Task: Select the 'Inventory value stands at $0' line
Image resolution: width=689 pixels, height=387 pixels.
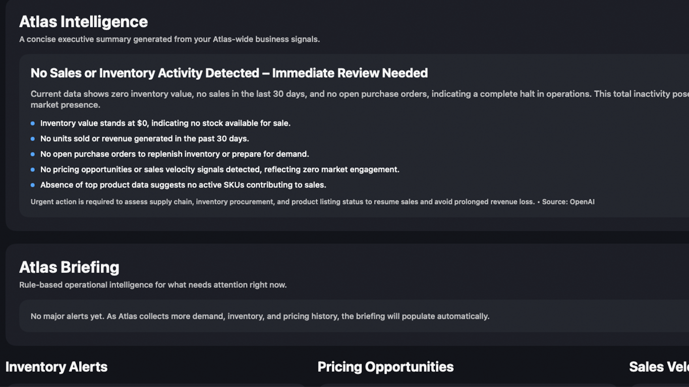Action: [165, 123]
